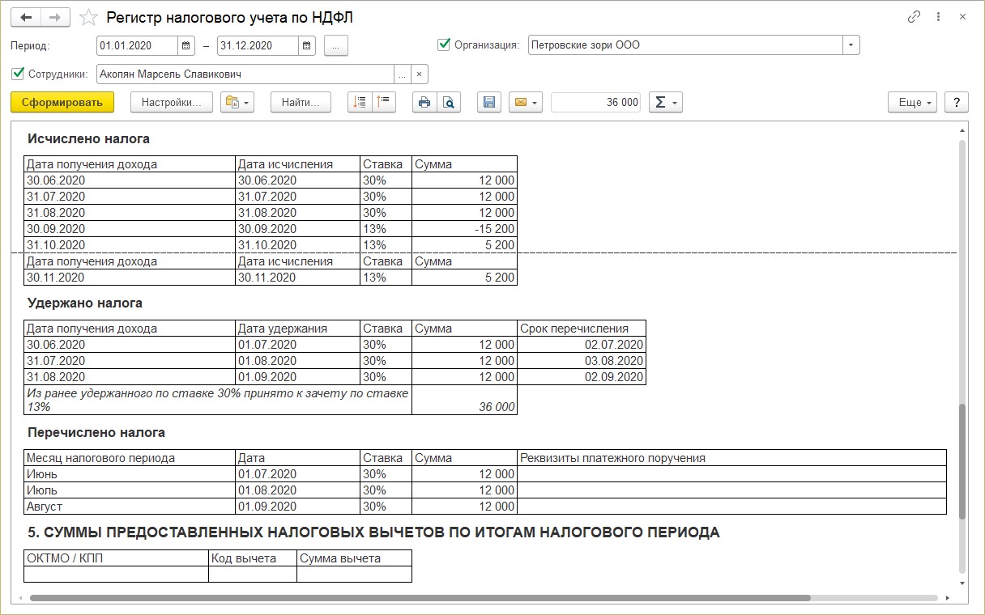Open help with question mark button
Image resolution: width=985 pixels, height=615 pixels.
(x=957, y=102)
